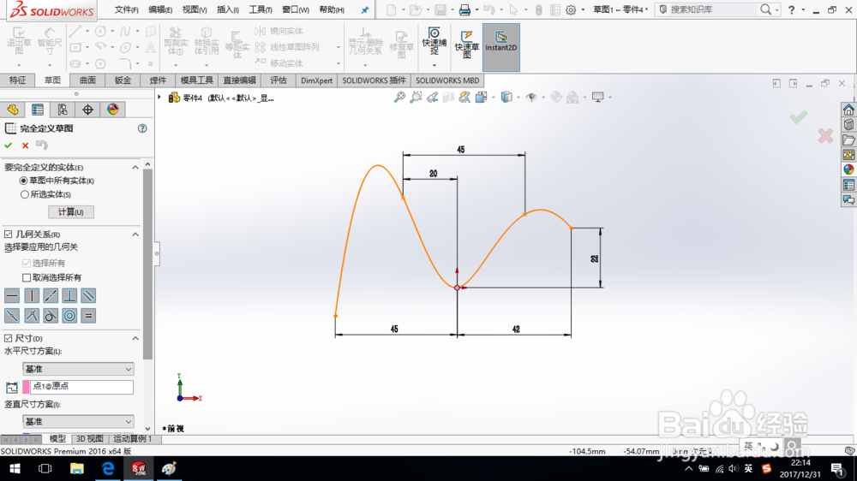
Task: Switch to the 运动算例 1 bottom tab
Action: click(133, 438)
